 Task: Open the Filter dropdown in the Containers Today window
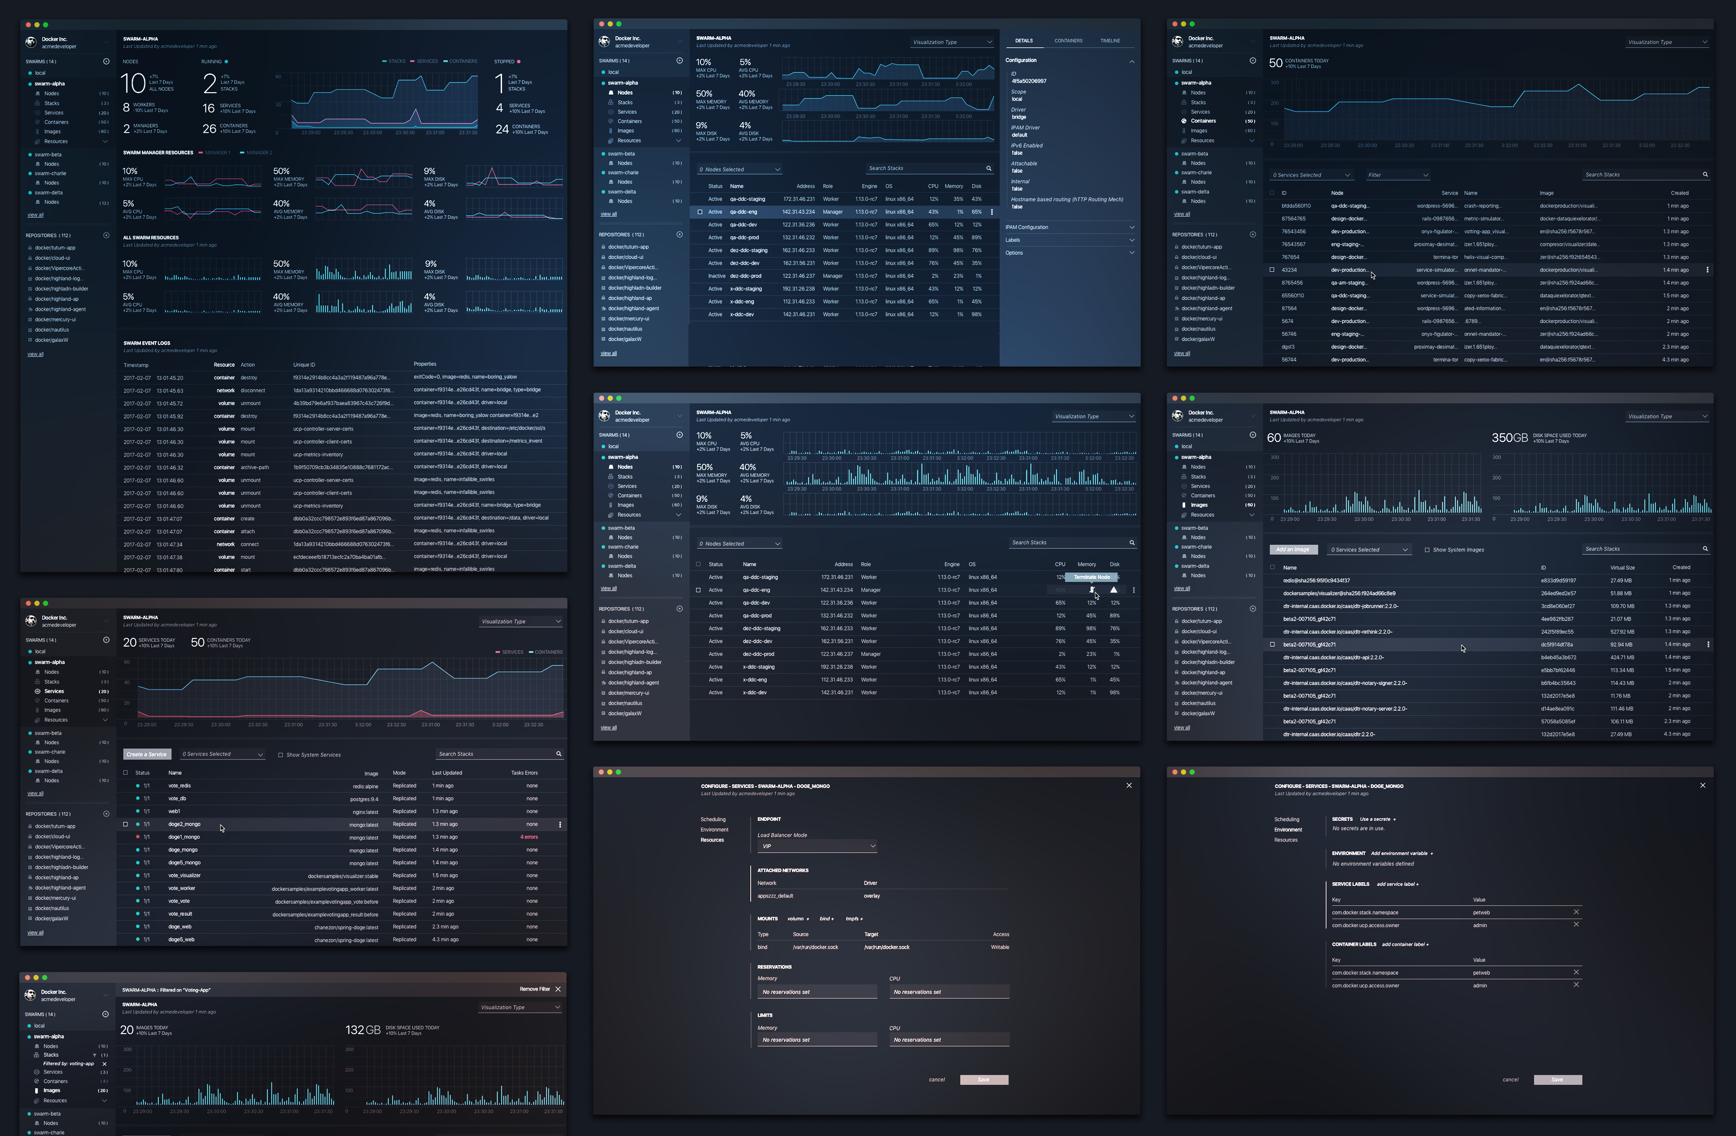1398,175
